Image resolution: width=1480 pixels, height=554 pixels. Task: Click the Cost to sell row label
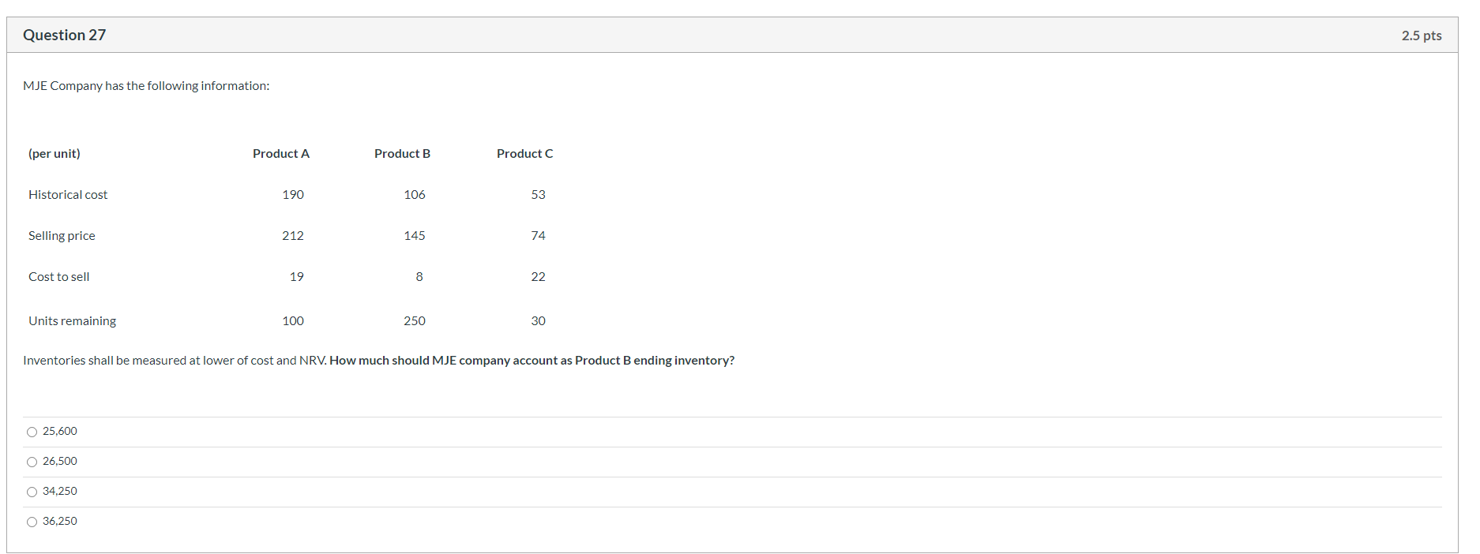coord(58,276)
